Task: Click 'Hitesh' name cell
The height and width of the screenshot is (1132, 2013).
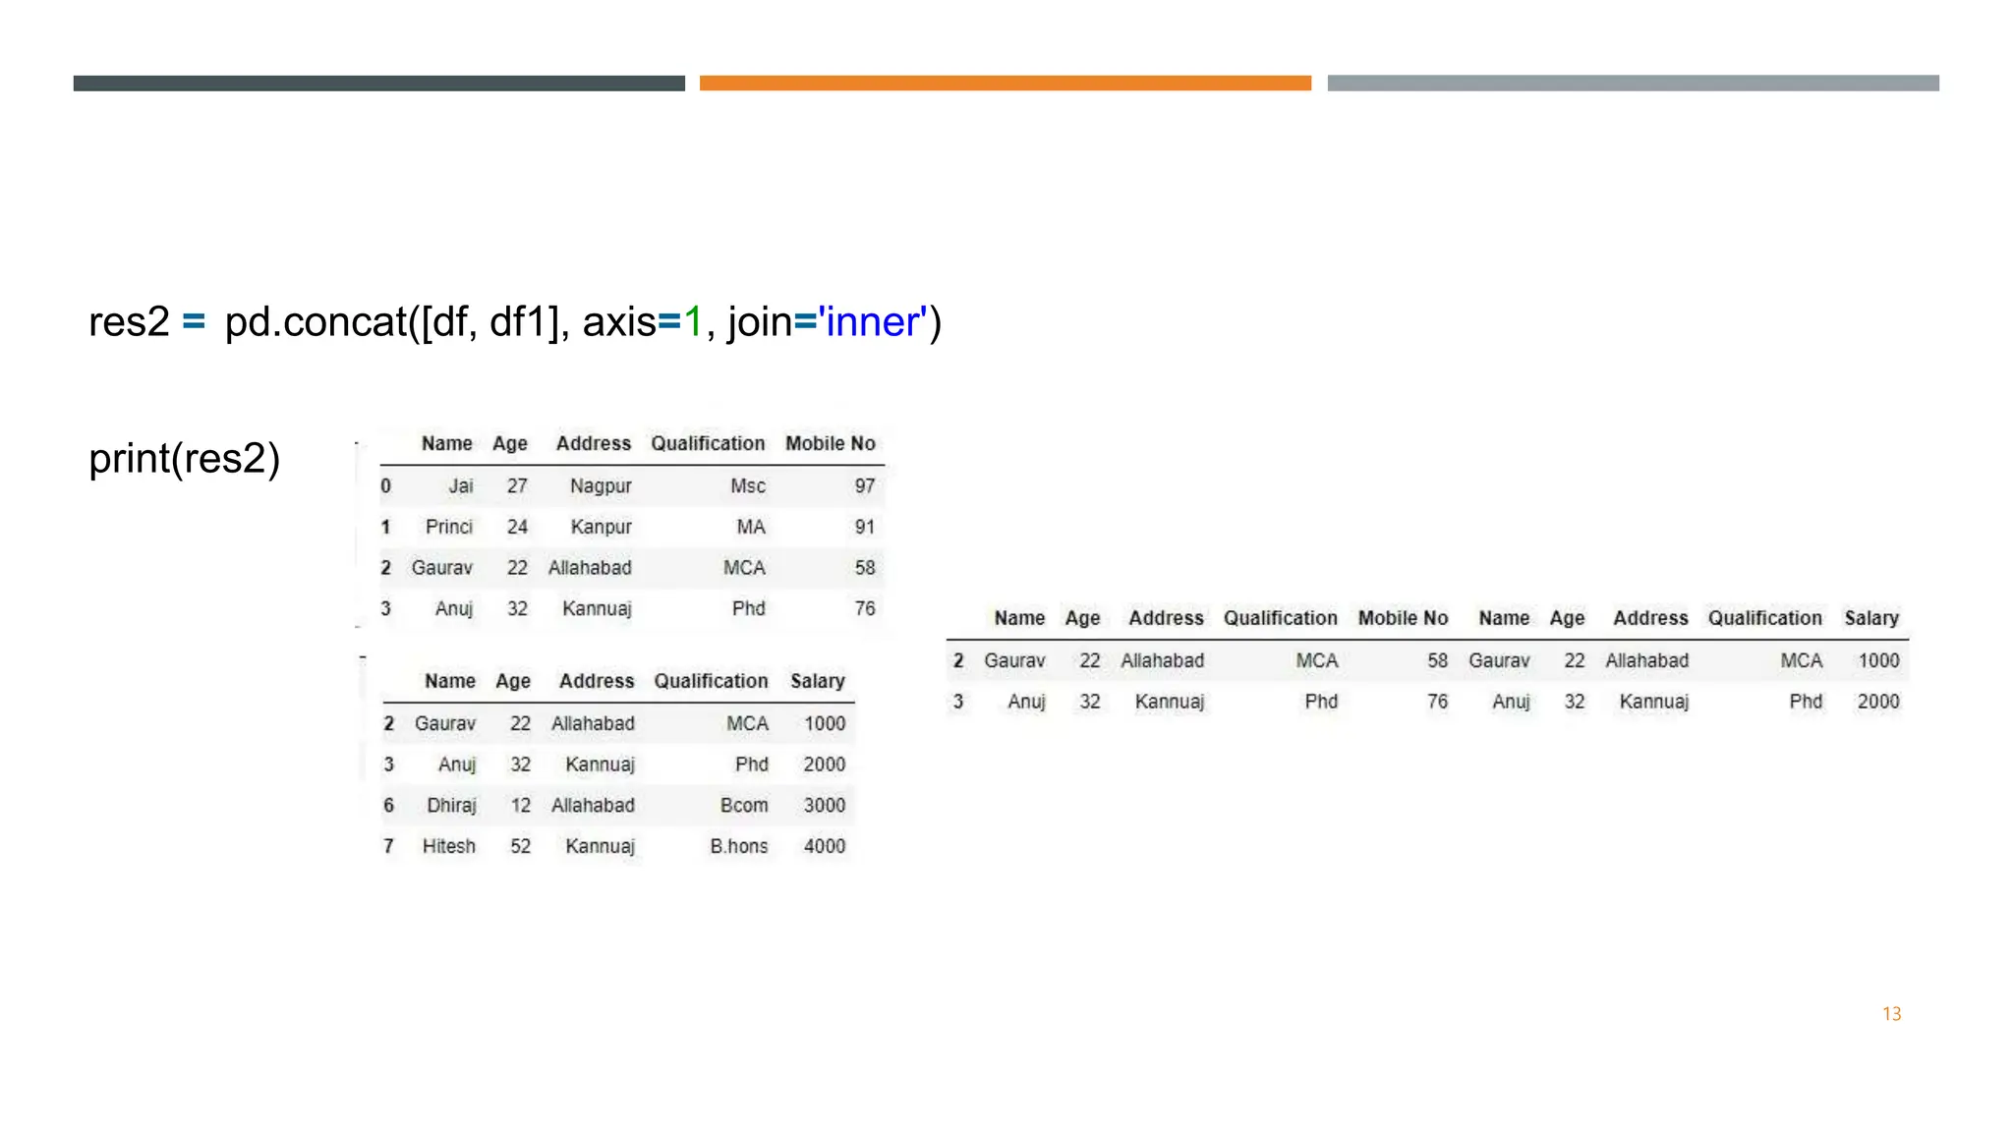Action: point(448,847)
